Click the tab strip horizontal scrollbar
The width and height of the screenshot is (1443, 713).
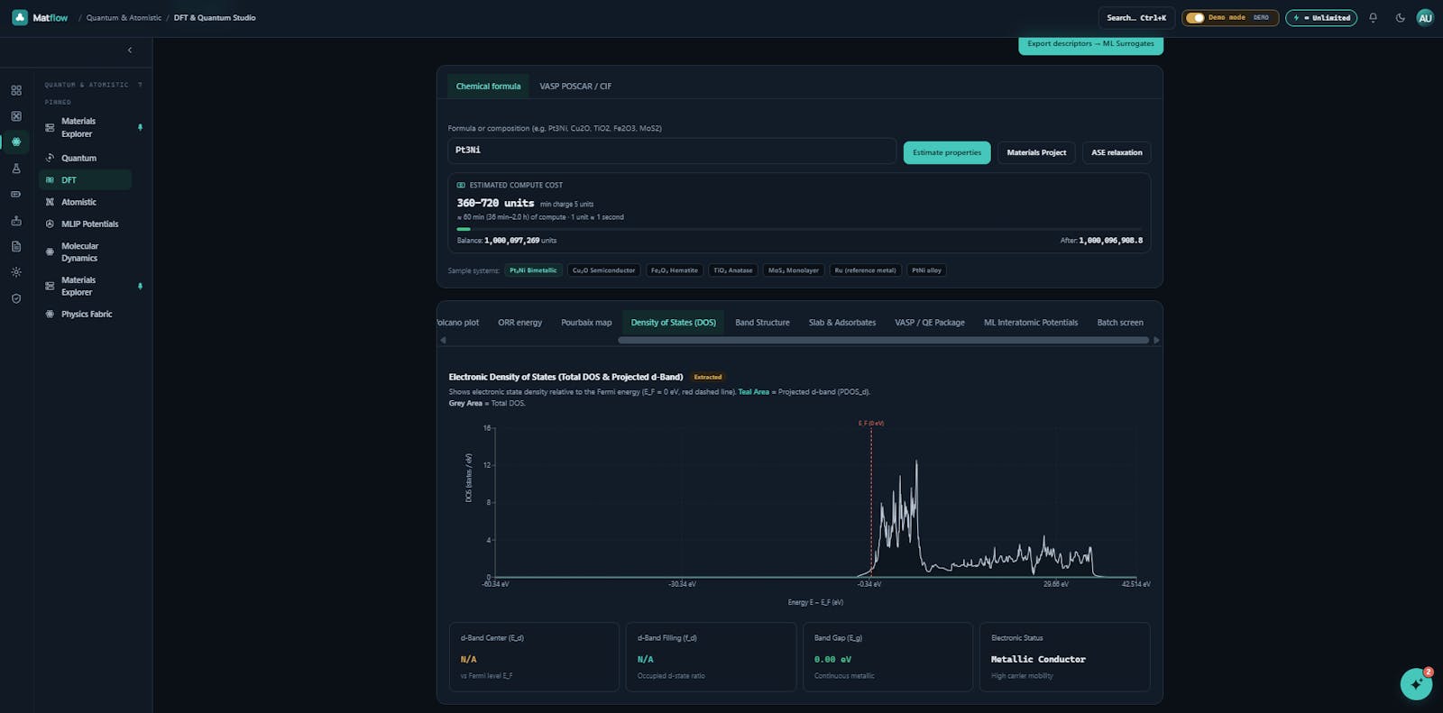(884, 341)
